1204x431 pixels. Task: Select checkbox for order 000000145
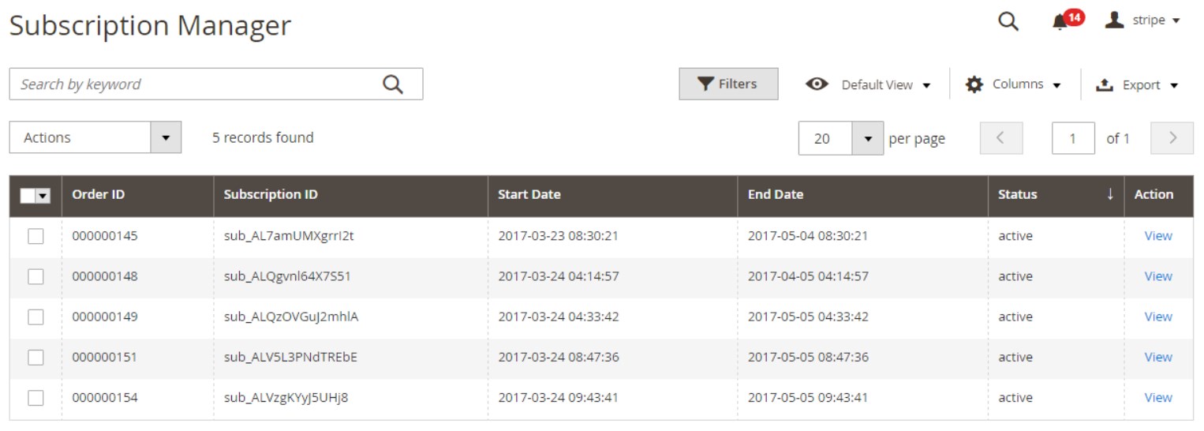(x=36, y=236)
